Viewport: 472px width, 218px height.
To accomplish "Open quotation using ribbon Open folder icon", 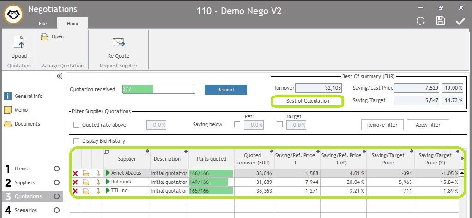I will [x=45, y=37].
